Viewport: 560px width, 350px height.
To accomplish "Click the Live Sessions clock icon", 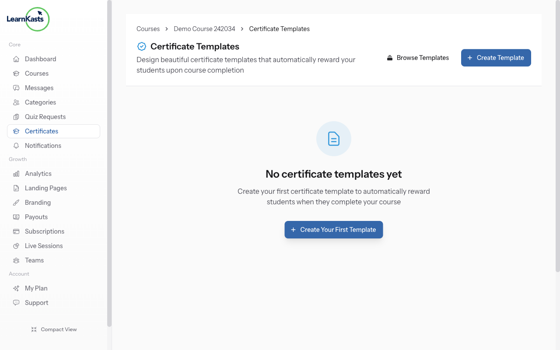I will [x=16, y=245].
